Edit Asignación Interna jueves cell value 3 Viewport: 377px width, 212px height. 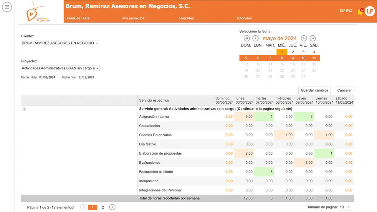coord(304,117)
